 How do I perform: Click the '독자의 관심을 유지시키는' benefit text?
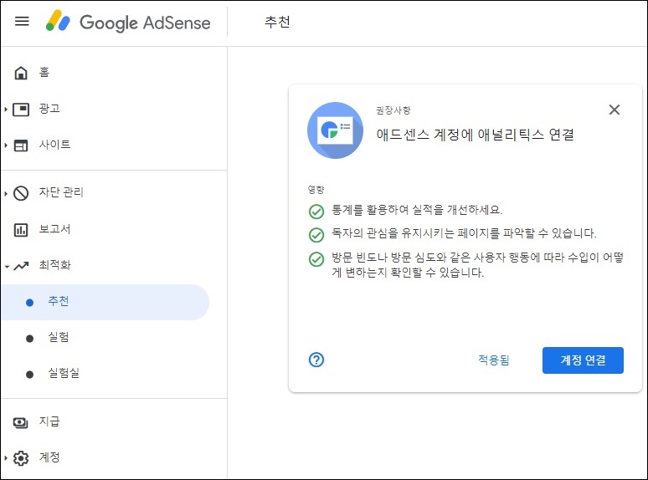pyautogui.click(x=464, y=233)
